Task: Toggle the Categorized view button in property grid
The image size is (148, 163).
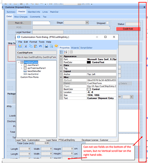Action: pyautogui.click(x=61, y=52)
